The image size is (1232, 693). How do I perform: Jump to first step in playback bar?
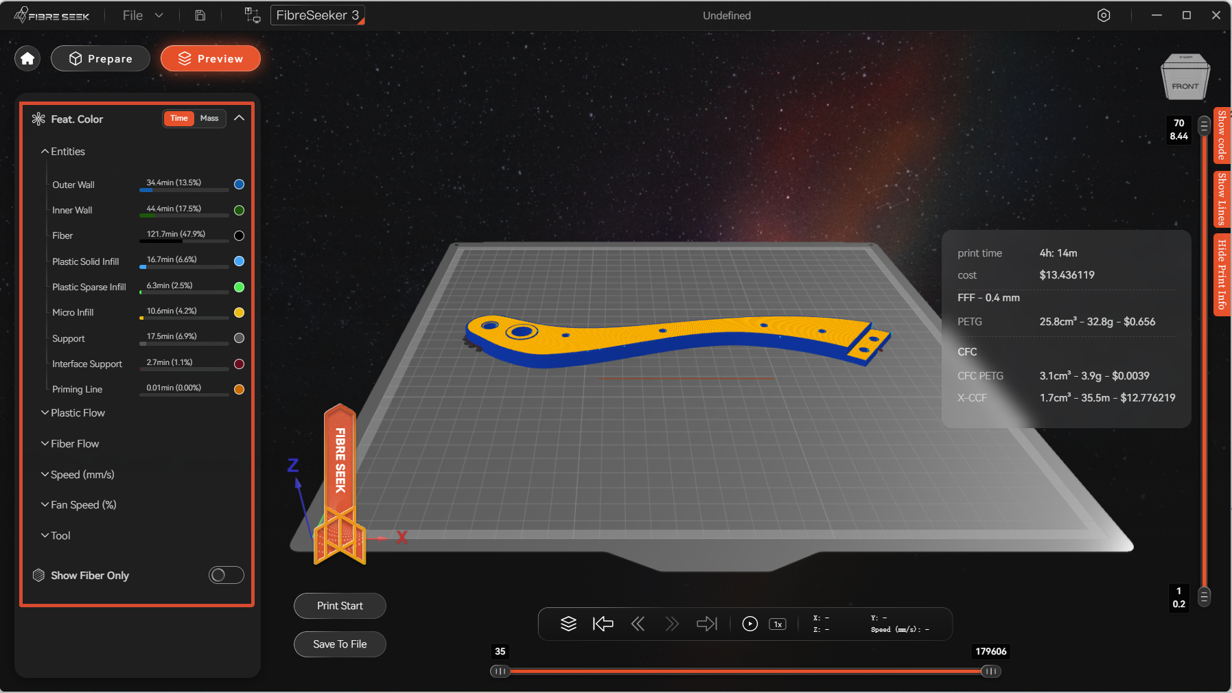pyautogui.click(x=603, y=624)
